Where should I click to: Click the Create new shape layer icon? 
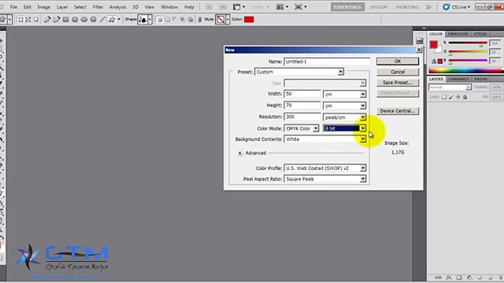160,19
